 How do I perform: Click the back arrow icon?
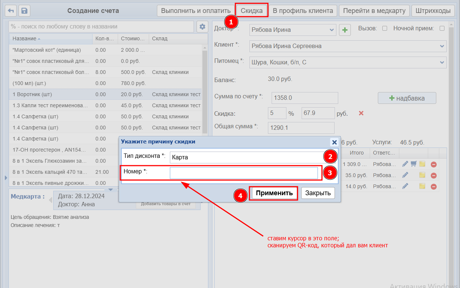click(11, 11)
